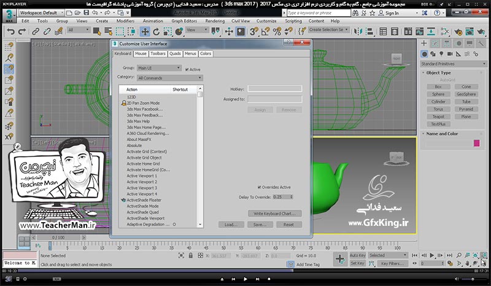Toggle the Spinner Snap icon
The height and width of the screenshot is (286, 491).
click(288, 31)
